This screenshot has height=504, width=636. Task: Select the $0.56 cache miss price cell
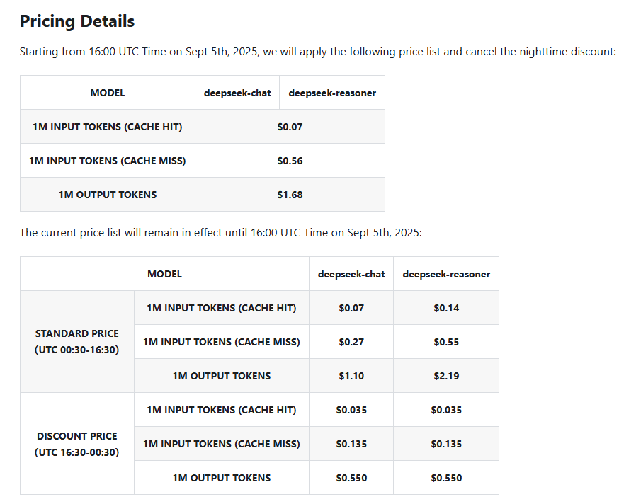290,161
